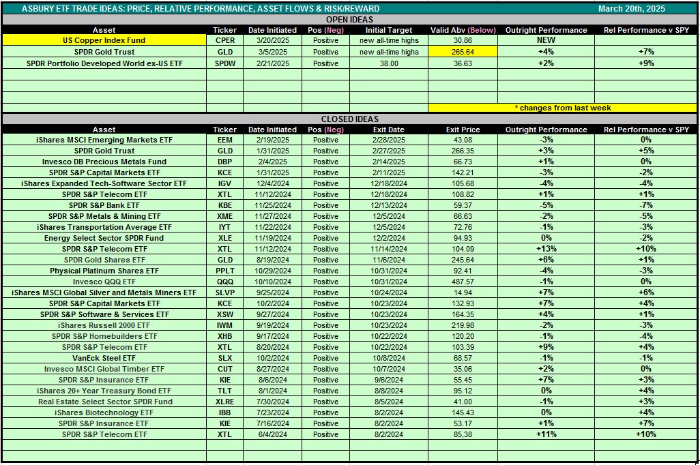Click the yellow-highlighted 265.64 value cell
Screen dimensions: 700x465
tap(462, 52)
